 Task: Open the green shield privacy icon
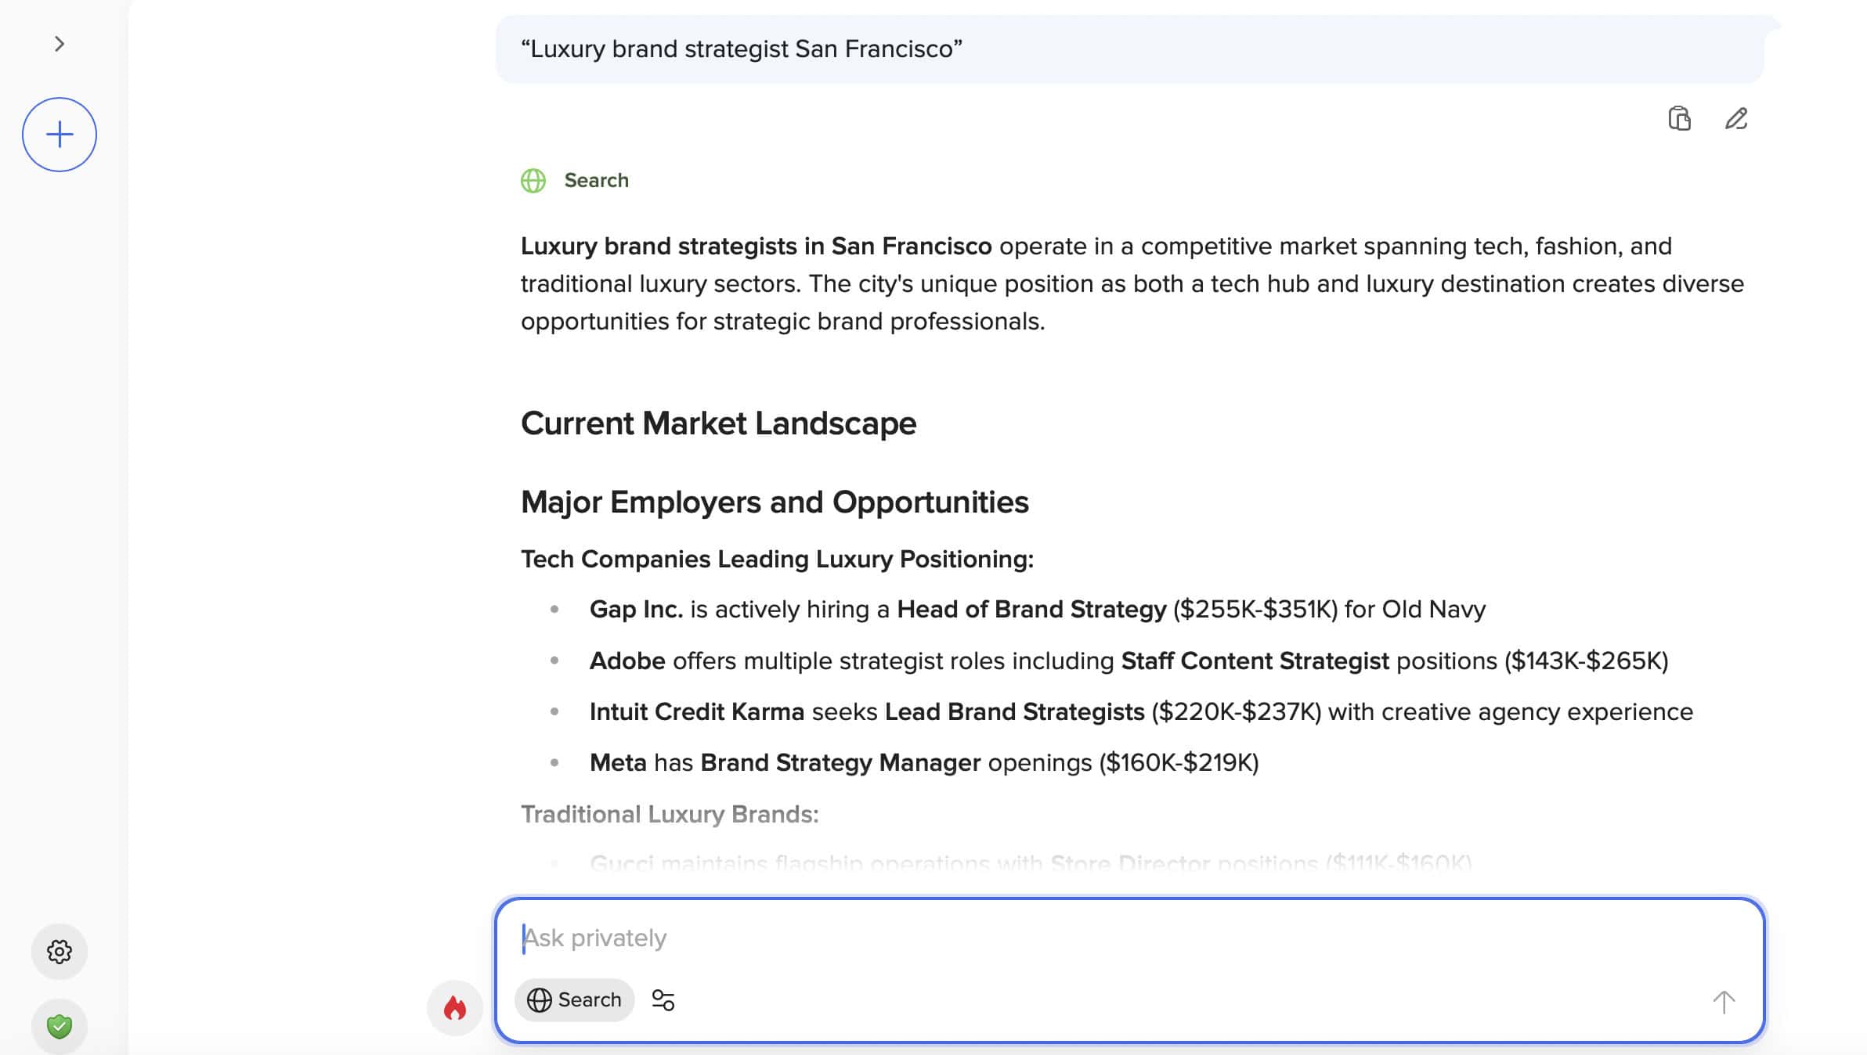tap(60, 1026)
